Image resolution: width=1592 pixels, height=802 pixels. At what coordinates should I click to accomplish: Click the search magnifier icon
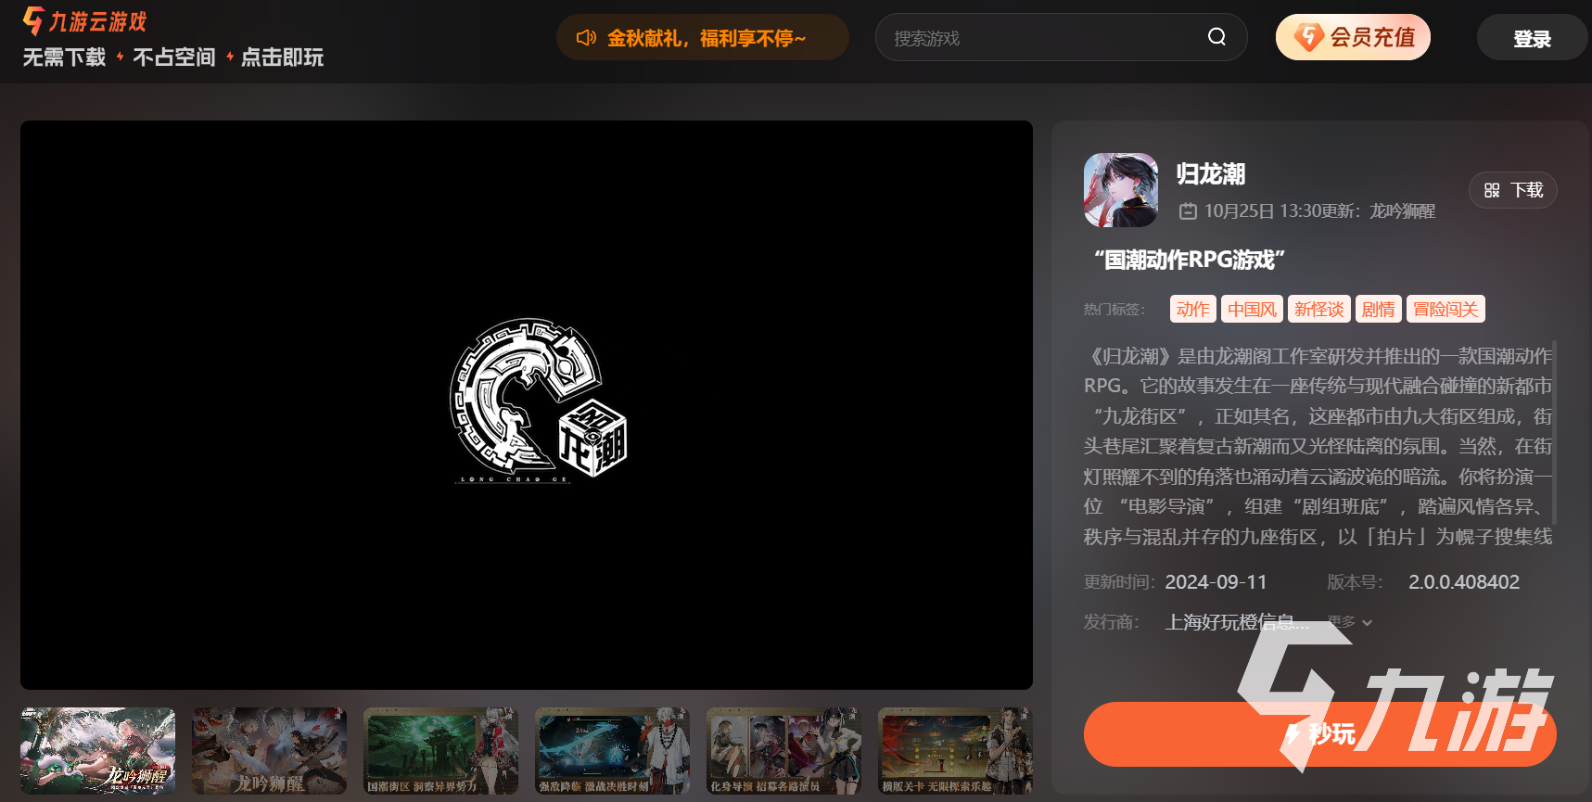tap(1216, 37)
